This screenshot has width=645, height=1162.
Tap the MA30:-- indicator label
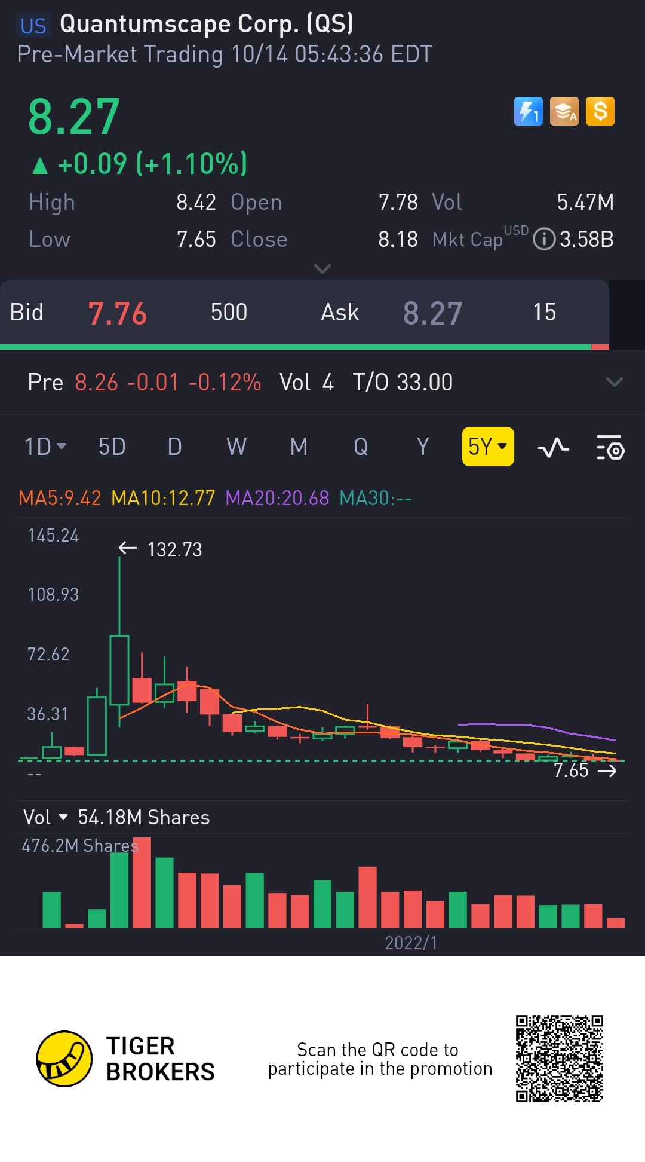click(376, 498)
